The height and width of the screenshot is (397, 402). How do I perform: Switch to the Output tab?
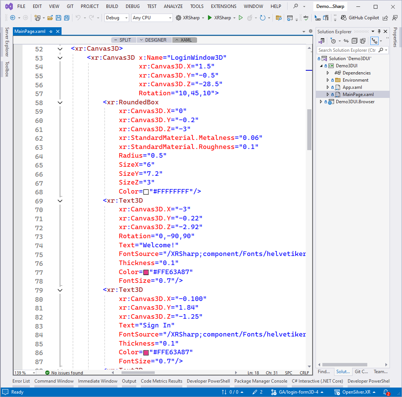tap(129, 381)
